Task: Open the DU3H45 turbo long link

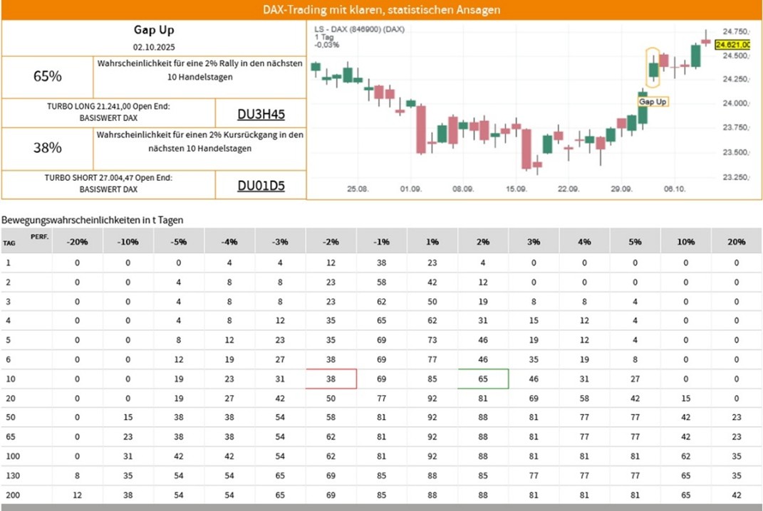Action: click(x=261, y=113)
